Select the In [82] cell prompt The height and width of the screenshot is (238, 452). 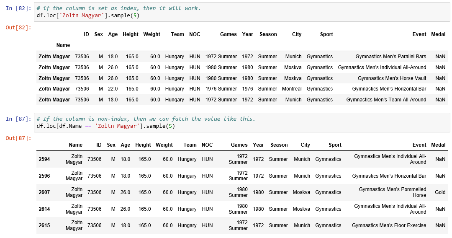click(18, 8)
